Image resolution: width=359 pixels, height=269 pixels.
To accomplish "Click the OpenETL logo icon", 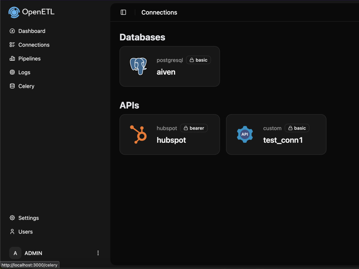I will (x=14, y=12).
